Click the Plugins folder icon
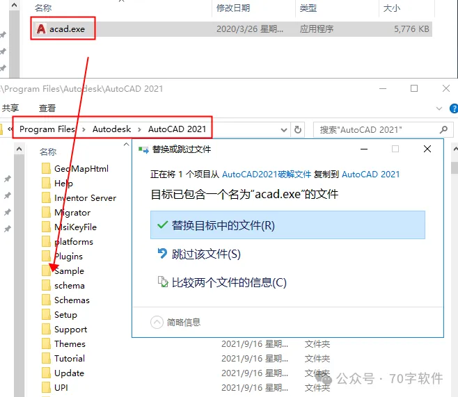The image size is (458, 397). click(x=46, y=256)
